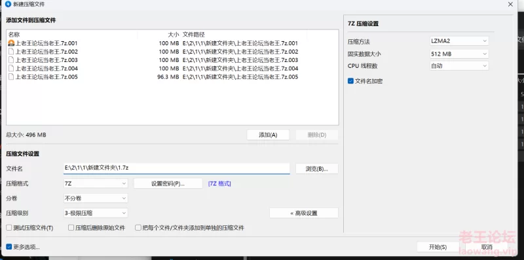This screenshot has width=524, height=260.
Task: Open the 压缩级别 3-极限压缩 dropdown
Action: [x=96, y=213]
